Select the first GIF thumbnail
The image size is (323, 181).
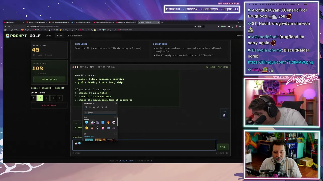(89, 140)
